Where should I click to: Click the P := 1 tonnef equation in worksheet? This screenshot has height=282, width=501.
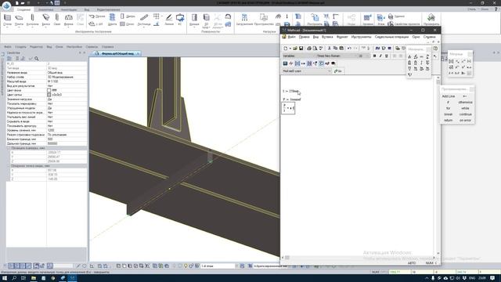click(x=292, y=99)
